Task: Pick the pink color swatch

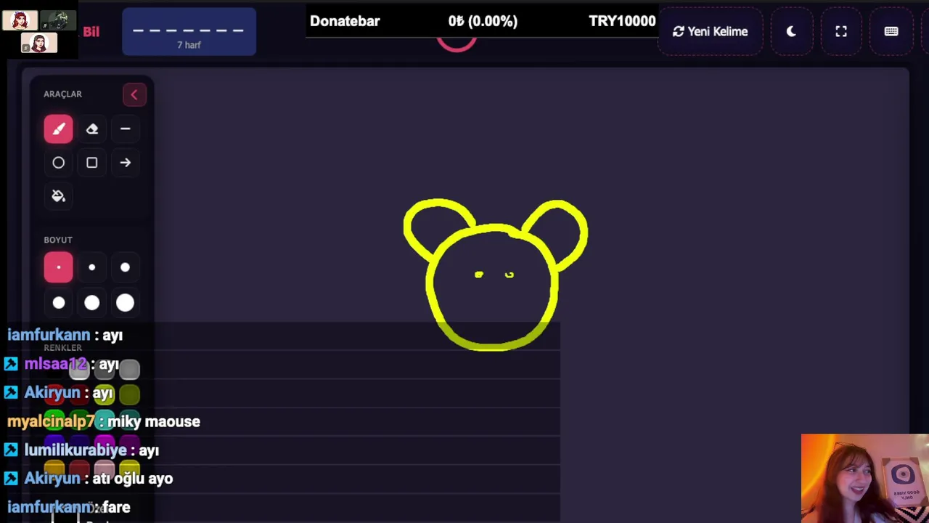Action: tap(104, 469)
